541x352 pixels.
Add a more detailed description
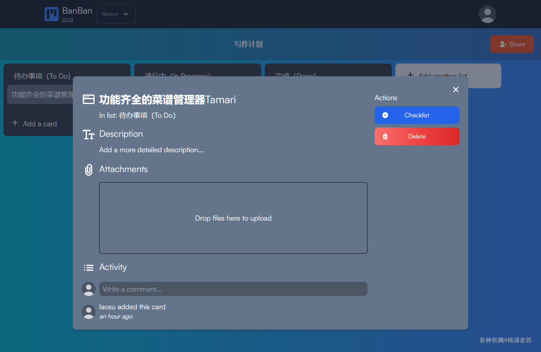(151, 150)
